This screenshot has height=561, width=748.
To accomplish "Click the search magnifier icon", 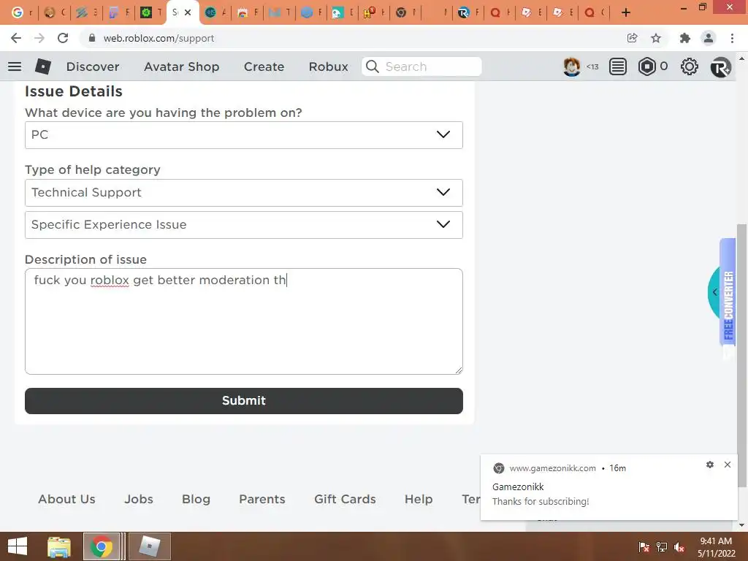I will click(x=373, y=66).
